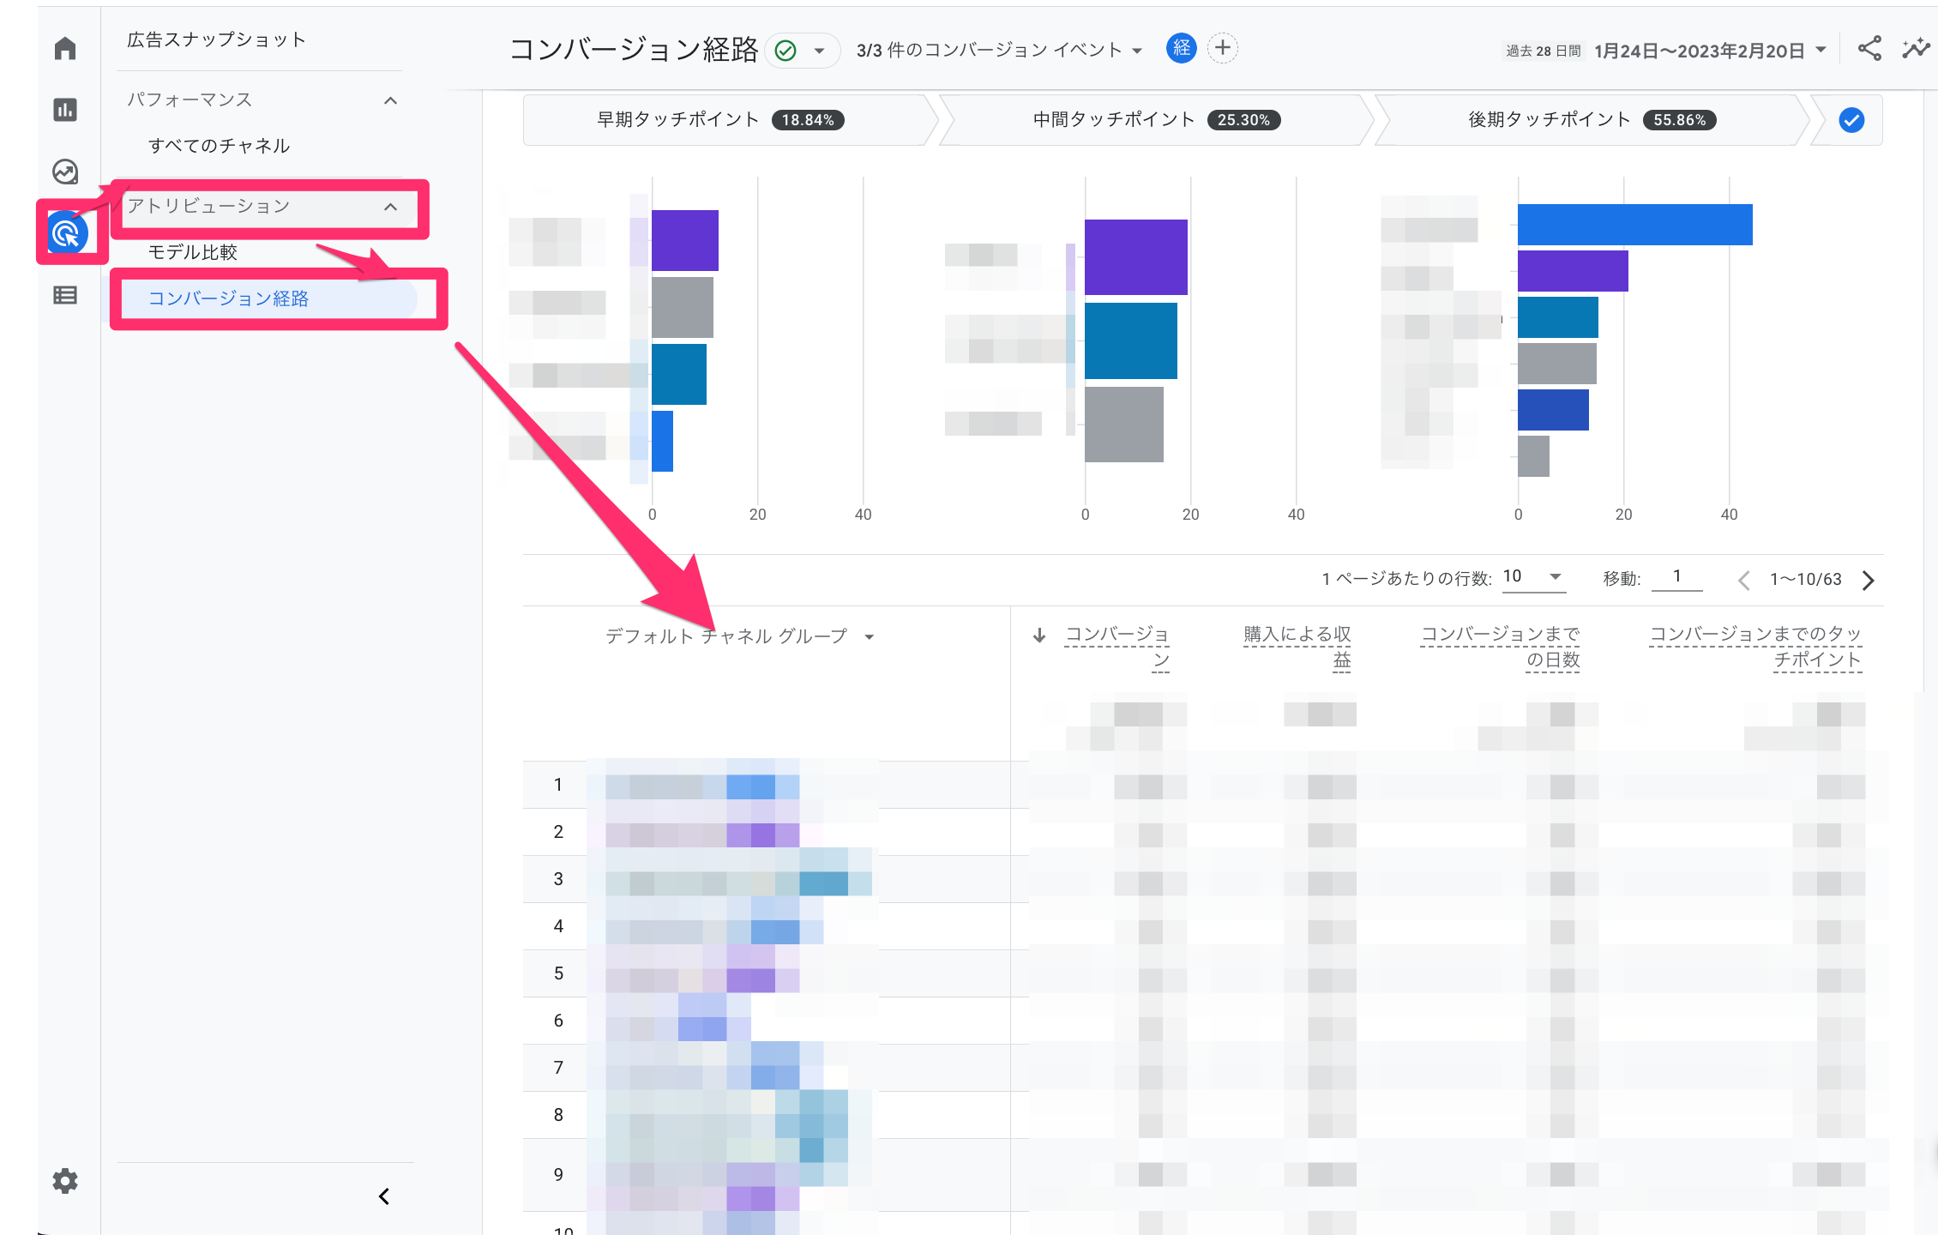The width and height of the screenshot is (1938, 1235).
Task: Open the Explore icon in sidebar
Action: [65, 172]
